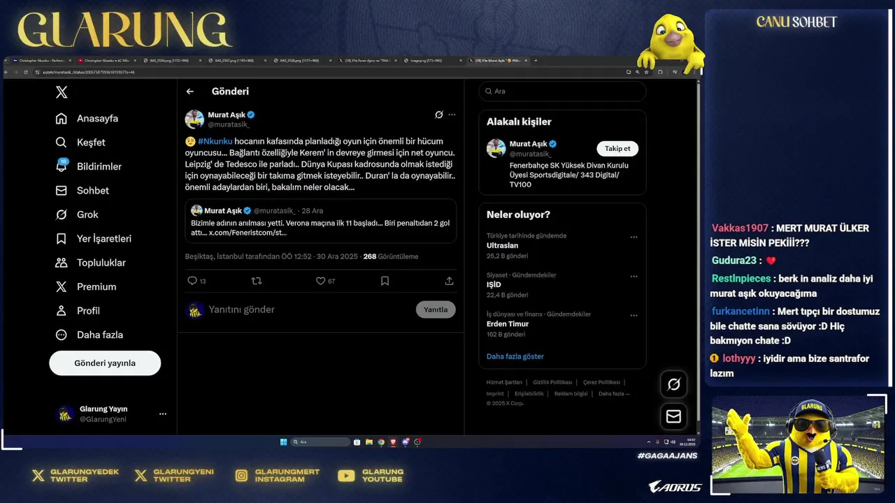This screenshot has height=503, width=895.
Task: Reload the page in browser toolbar
Action: (26, 72)
